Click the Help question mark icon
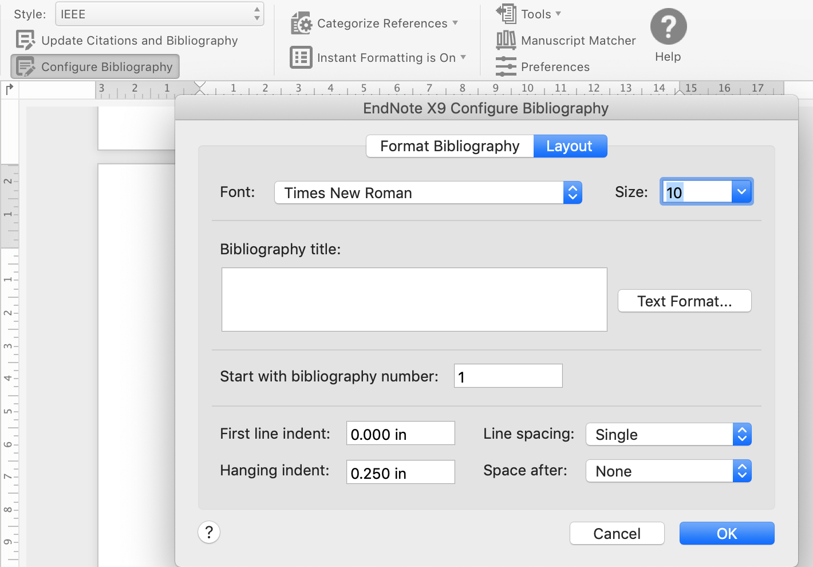Screen dimensions: 813x567 [668, 26]
